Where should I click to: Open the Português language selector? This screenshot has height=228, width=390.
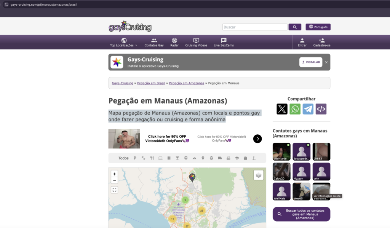tap(318, 27)
